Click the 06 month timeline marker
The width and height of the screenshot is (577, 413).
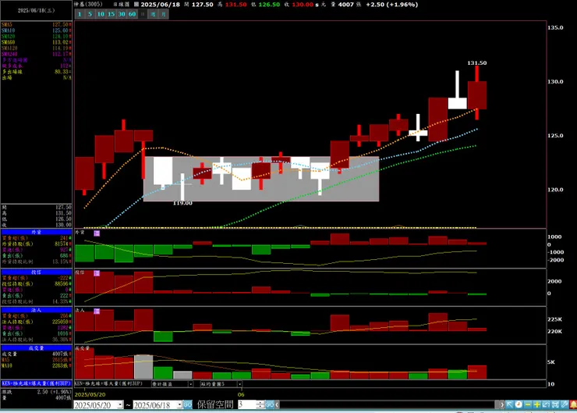(241, 394)
